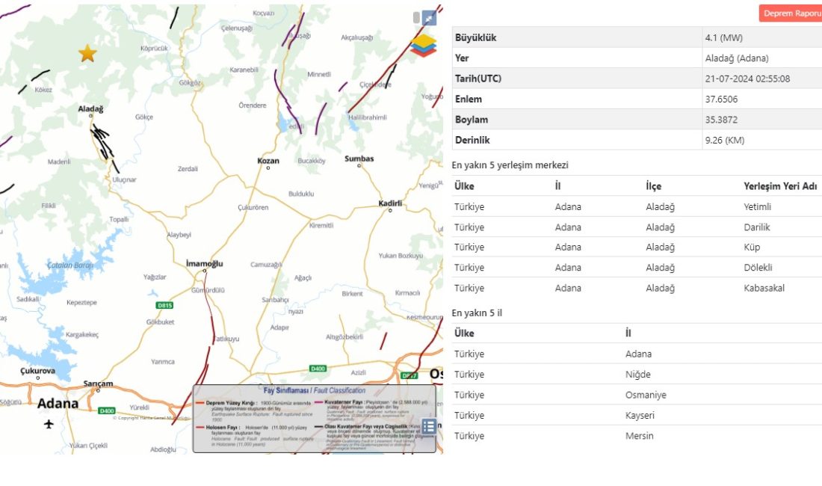Click the Aladağ town label on map
Screen dimensions: 822x486
[90, 108]
